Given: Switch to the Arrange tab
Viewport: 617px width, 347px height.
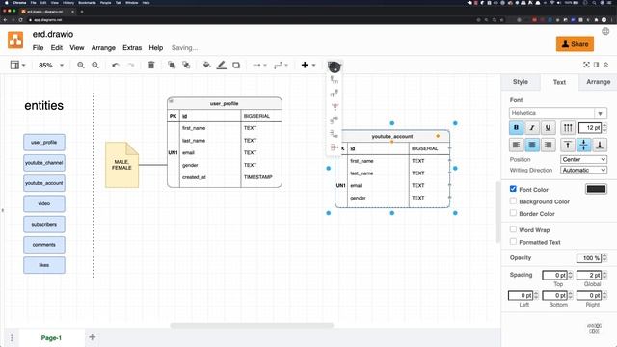Looking at the screenshot, I should tap(598, 82).
